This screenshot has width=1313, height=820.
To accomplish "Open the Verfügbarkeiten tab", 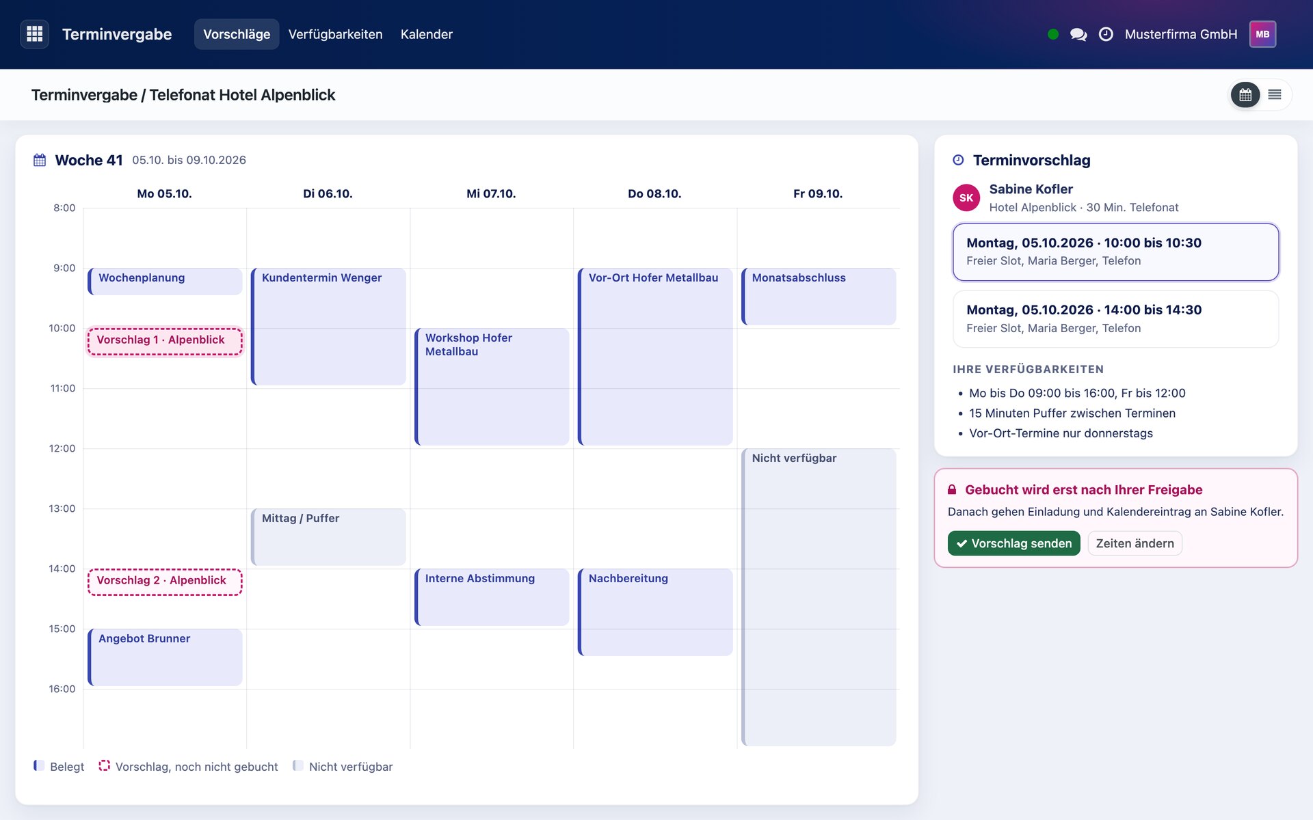I will 335,34.
